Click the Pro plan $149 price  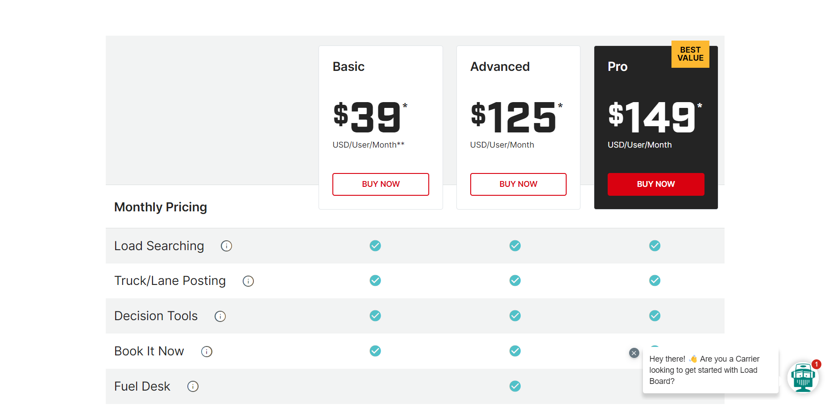(x=651, y=117)
